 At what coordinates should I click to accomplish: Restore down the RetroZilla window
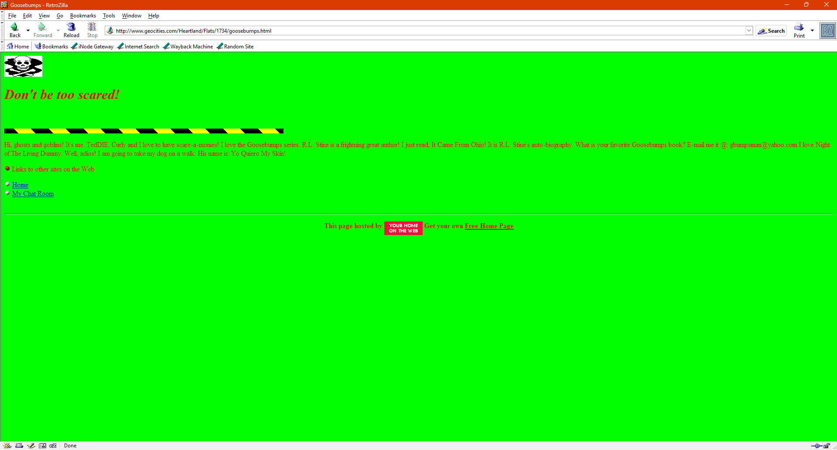coord(806,5)
